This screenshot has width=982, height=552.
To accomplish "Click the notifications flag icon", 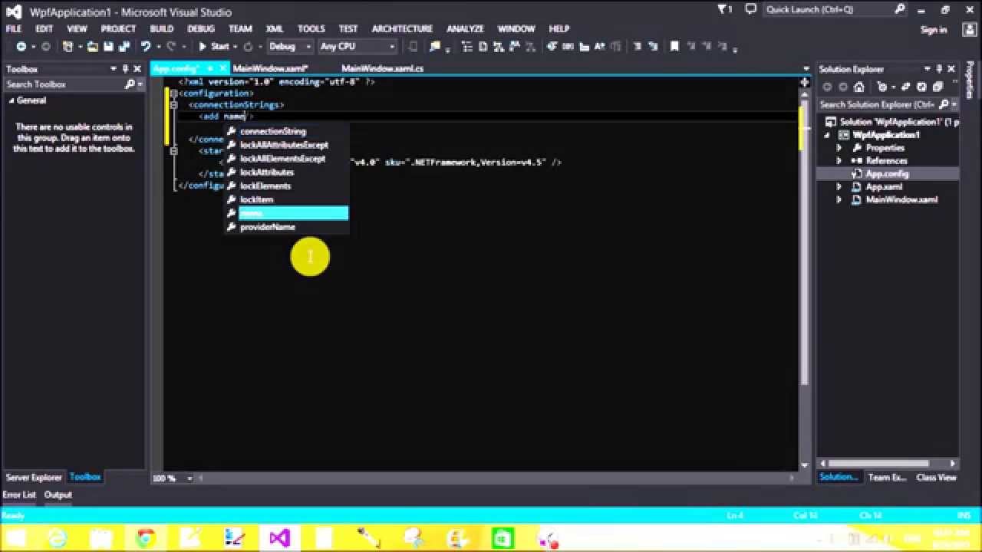I will [x=725, y=9].
